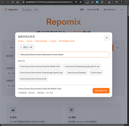Viewport: 129px width, 126px height.
Task: Reload the page with browser refresh icon
Action: [x=13, y=2]
